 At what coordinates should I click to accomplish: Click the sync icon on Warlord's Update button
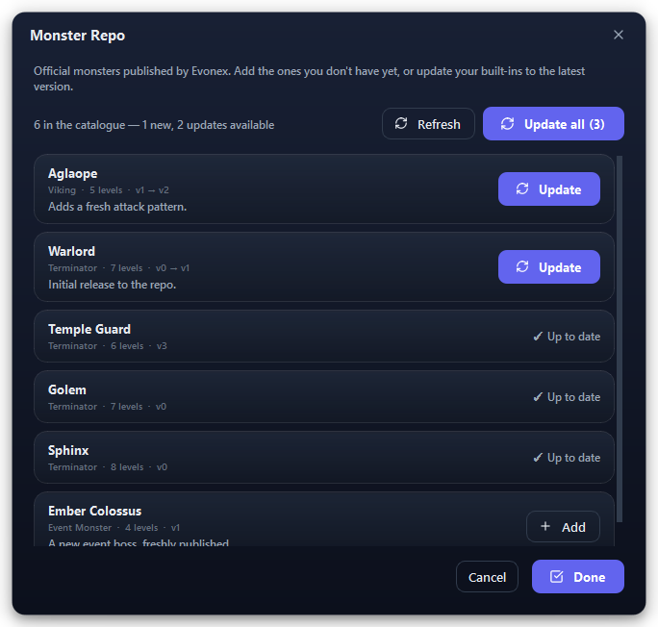(x=522, y=267)
